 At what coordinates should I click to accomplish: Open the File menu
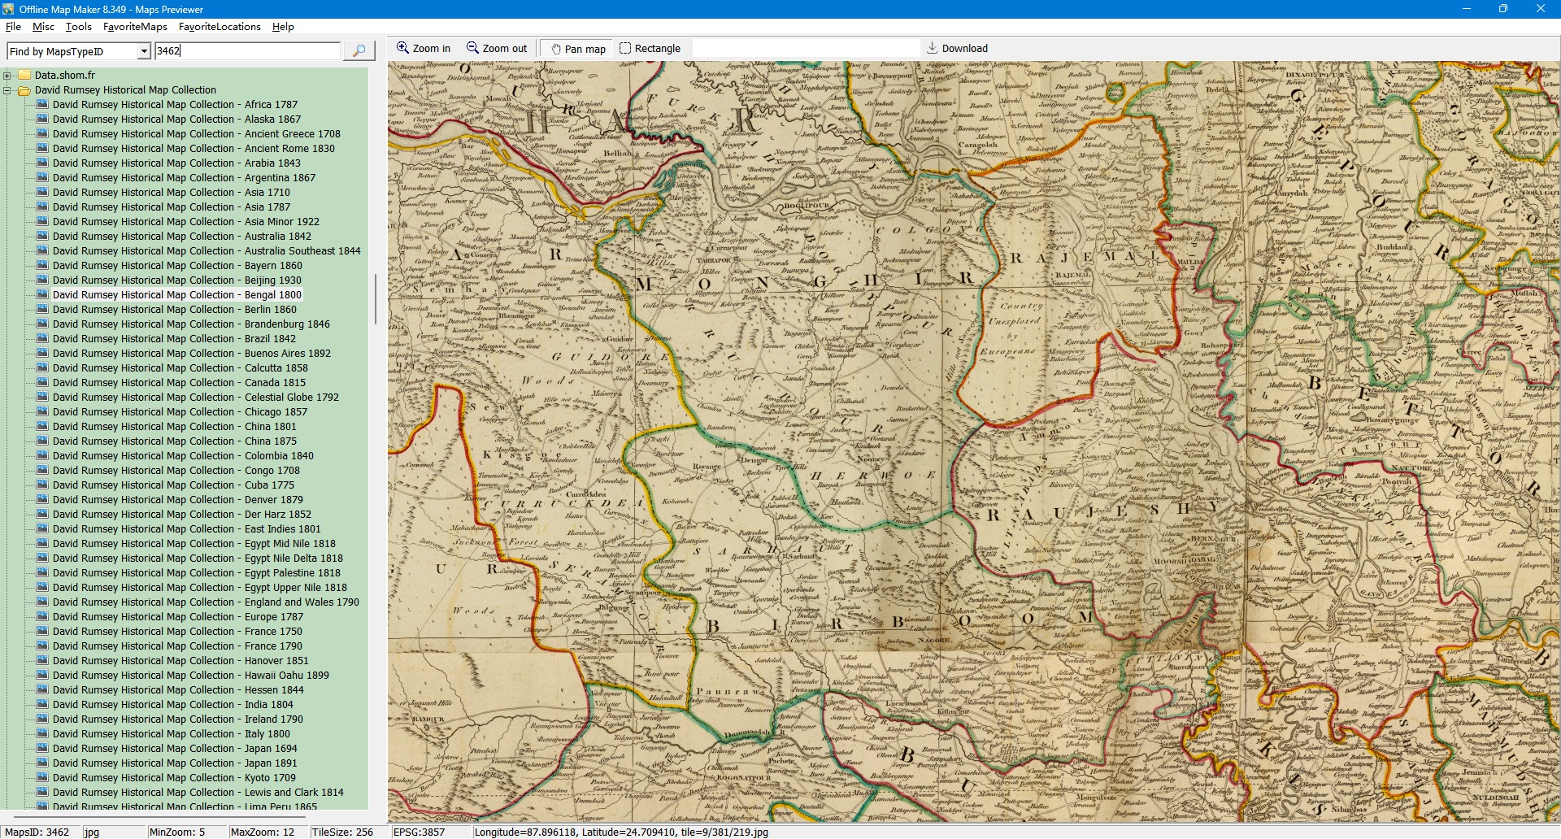coord(13,27)
